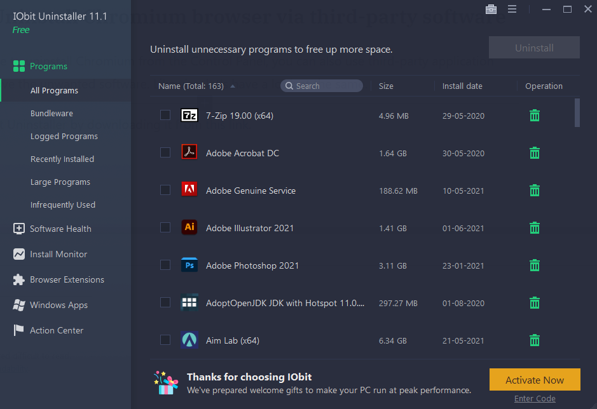
Task: Select the 7-Zip 19.00 checkbox
Action: pos(165,115)
